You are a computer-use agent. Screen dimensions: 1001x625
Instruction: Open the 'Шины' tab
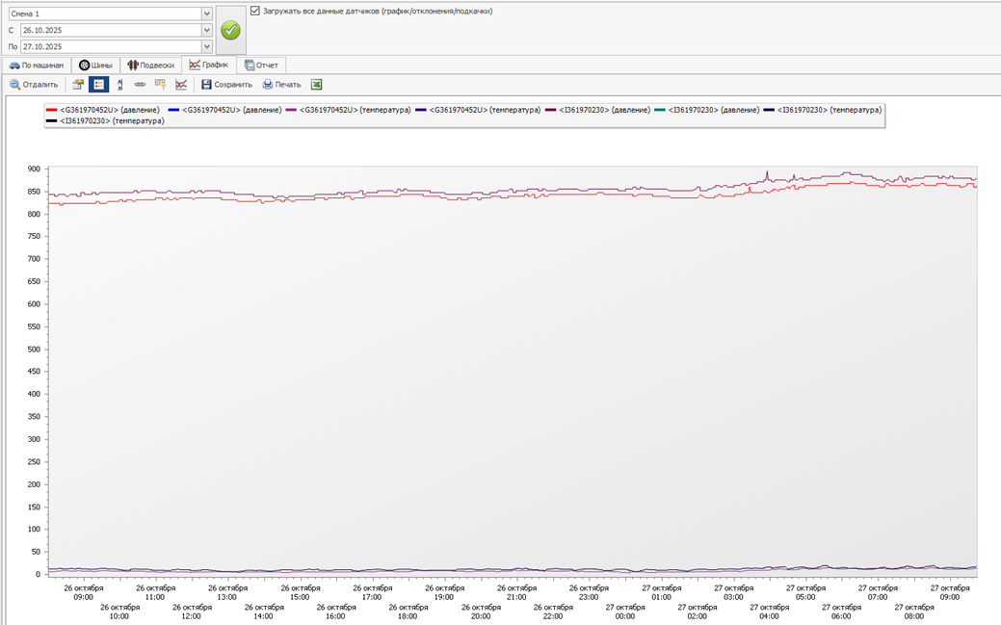pos(95,65)
